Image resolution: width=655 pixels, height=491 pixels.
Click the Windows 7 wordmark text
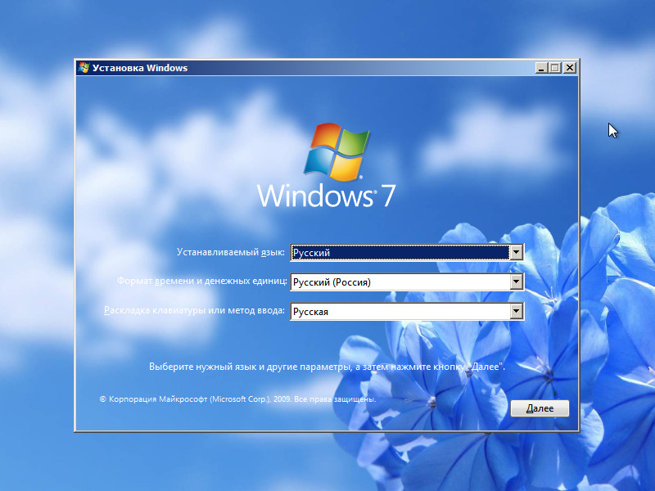(327, 196)
